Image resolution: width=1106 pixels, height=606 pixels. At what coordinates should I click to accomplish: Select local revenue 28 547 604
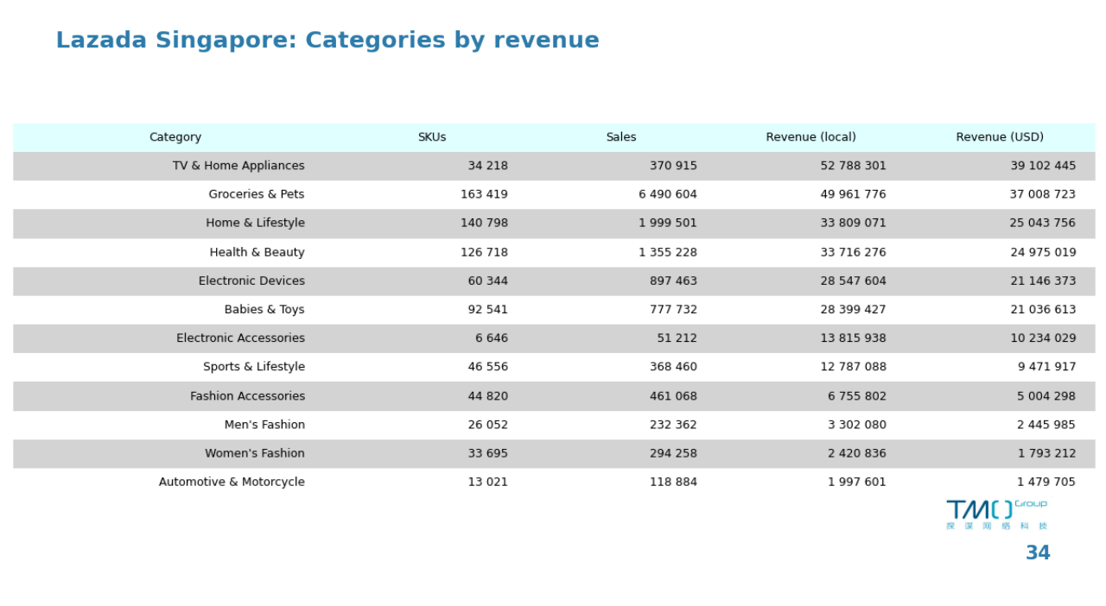854,281
